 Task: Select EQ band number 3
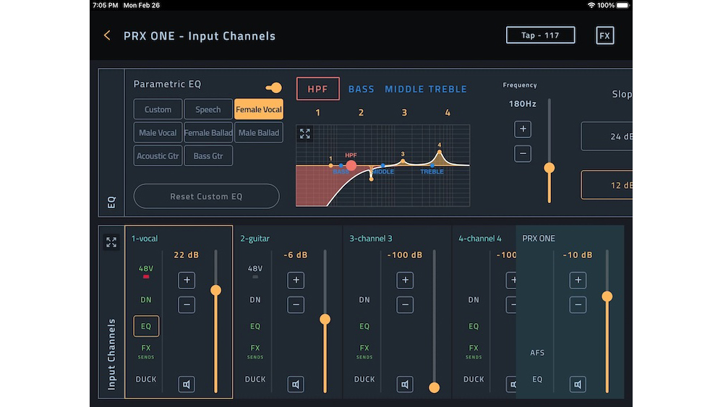(x=404, y=113)
